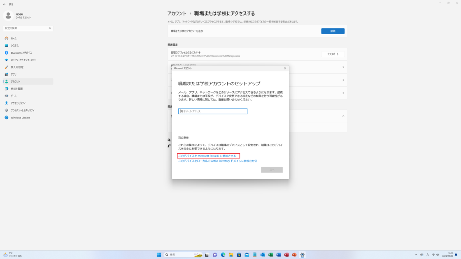Open システム settings category
The image size is (461, 259).
[x=28, y=46]
